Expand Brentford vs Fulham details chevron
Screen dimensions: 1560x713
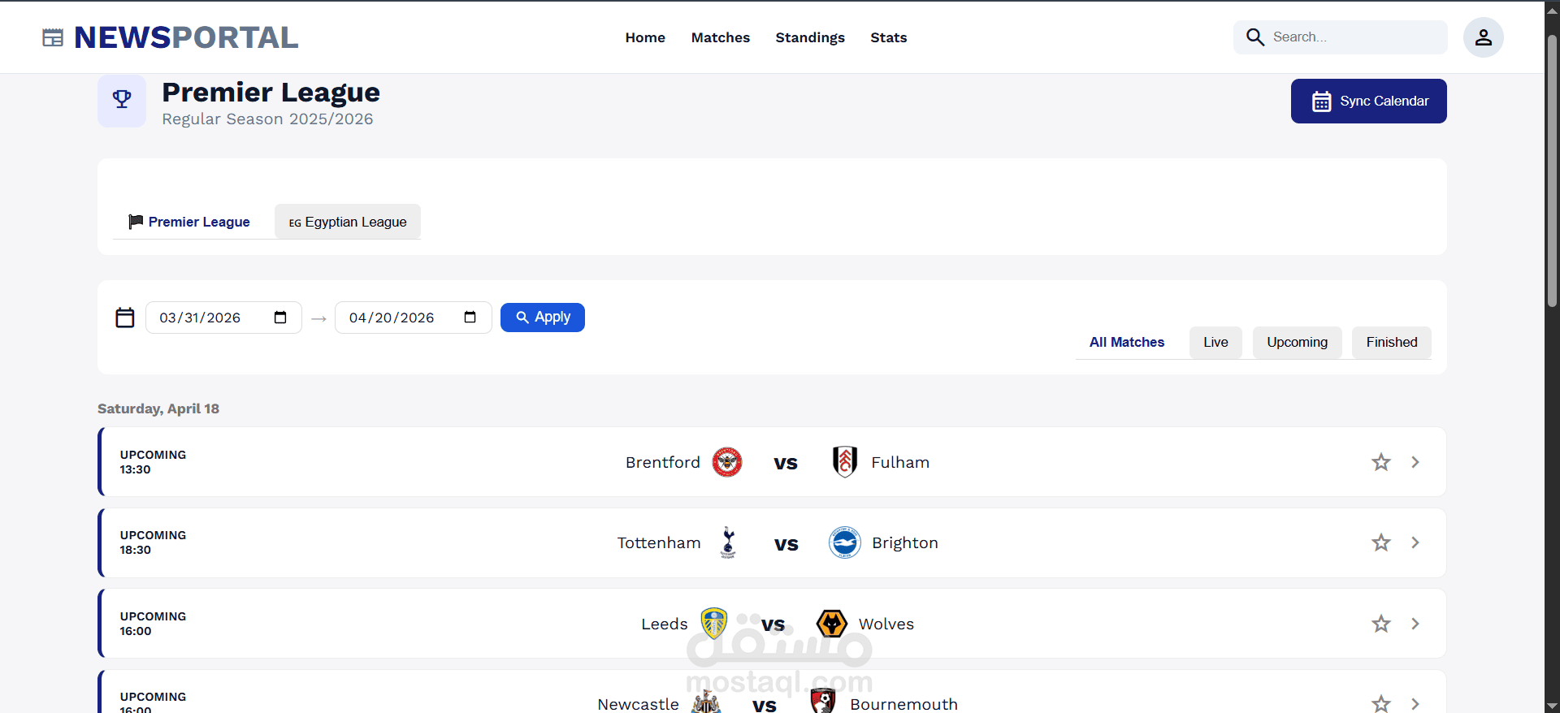click(1415, 462)
